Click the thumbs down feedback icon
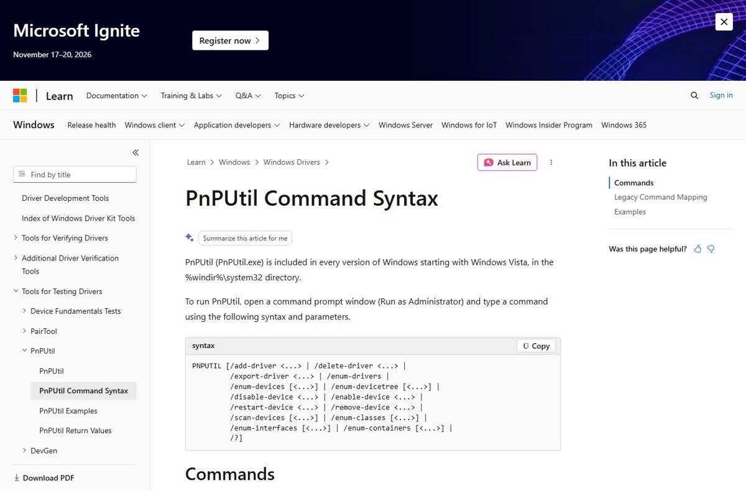The width and height of the screenshot is (746, 491). click(711, 249)
